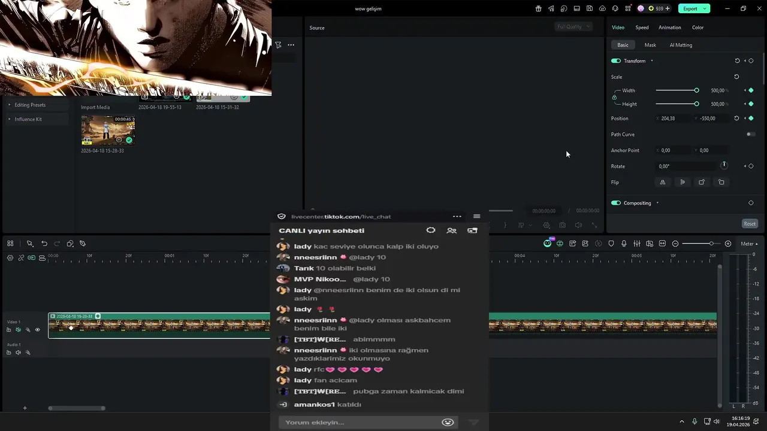Zoom in timeline with plus button
767x431 pixels.
pyautogui.click(x=728, y=244)
